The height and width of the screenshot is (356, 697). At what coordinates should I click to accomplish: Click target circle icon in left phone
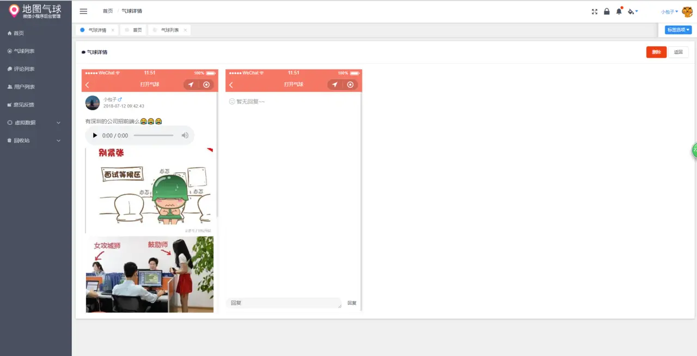click(x=206, y=85)
